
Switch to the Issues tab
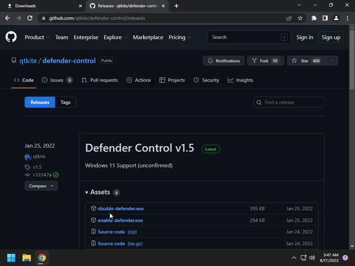pyautogui.click(x=57, y=80)
